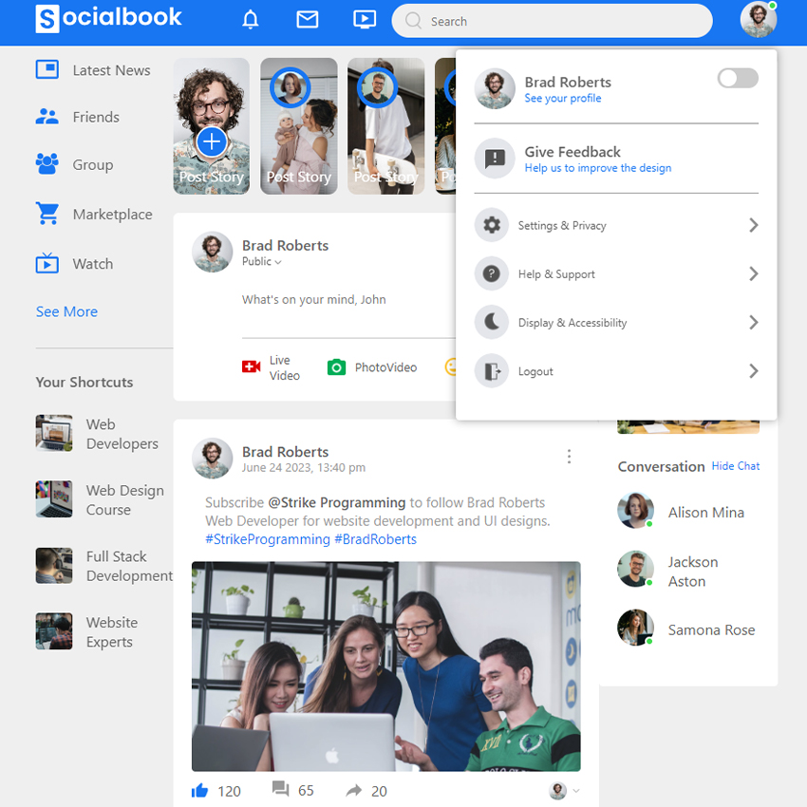The width and height of the screenshot is (807, 807).
Task: Click into the Search input field
Action: (552, 21)
